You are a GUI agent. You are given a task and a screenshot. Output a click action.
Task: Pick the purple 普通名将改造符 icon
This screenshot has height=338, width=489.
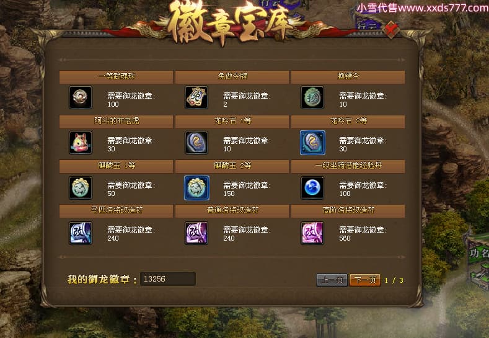coord(196,233)
